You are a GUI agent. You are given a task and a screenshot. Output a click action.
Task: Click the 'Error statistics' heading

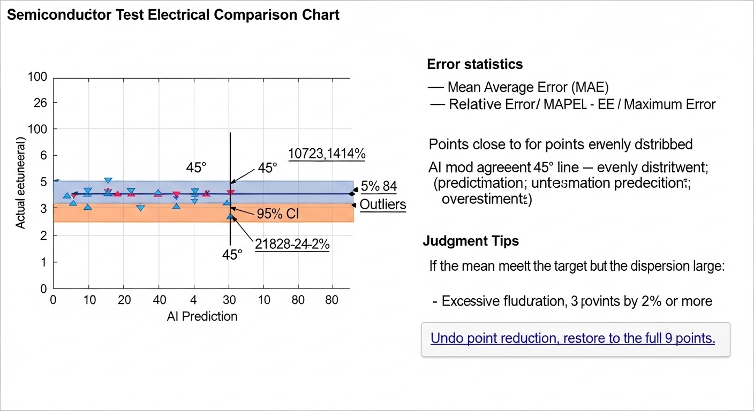click(474, 65)
